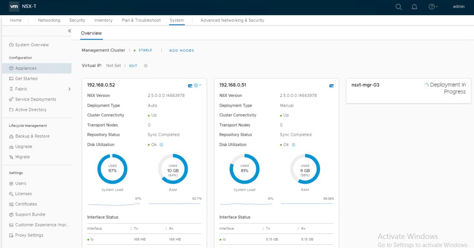Click the Deployment Type value Manual
Image resolution: width=474 pixels, height=248 pixels.
[287, 105]
